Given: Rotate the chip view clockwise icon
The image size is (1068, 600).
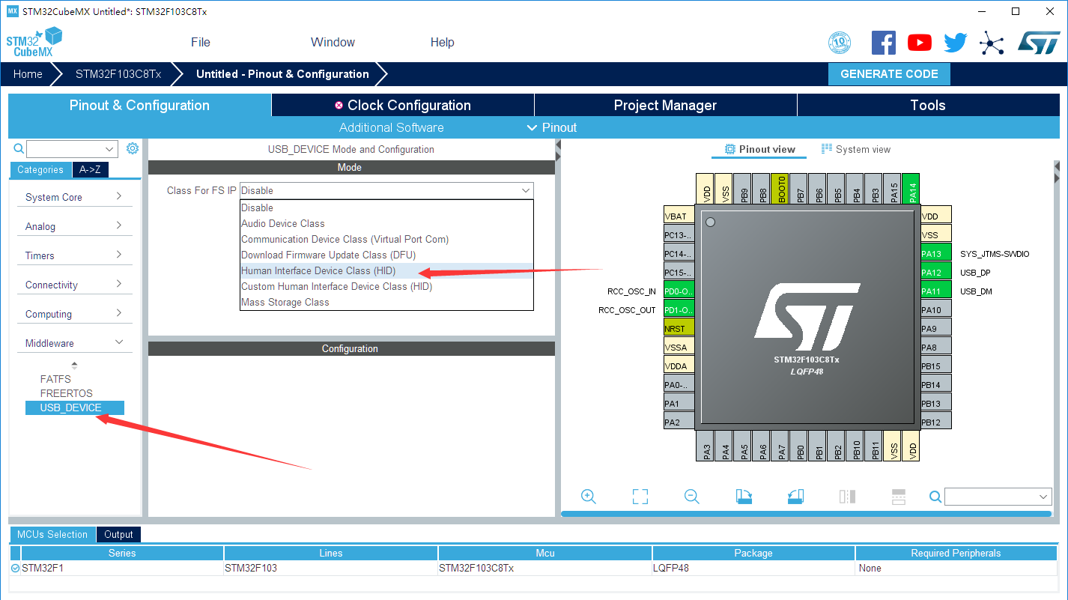Looking at the screenshot, I should coord(744,497).
